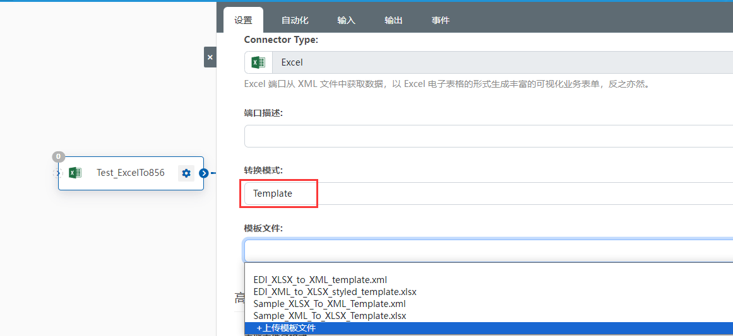Pick Sample_XLSX_To_XML_Template.xml from the list
733x336 pixels.
(x=329, y=304)
